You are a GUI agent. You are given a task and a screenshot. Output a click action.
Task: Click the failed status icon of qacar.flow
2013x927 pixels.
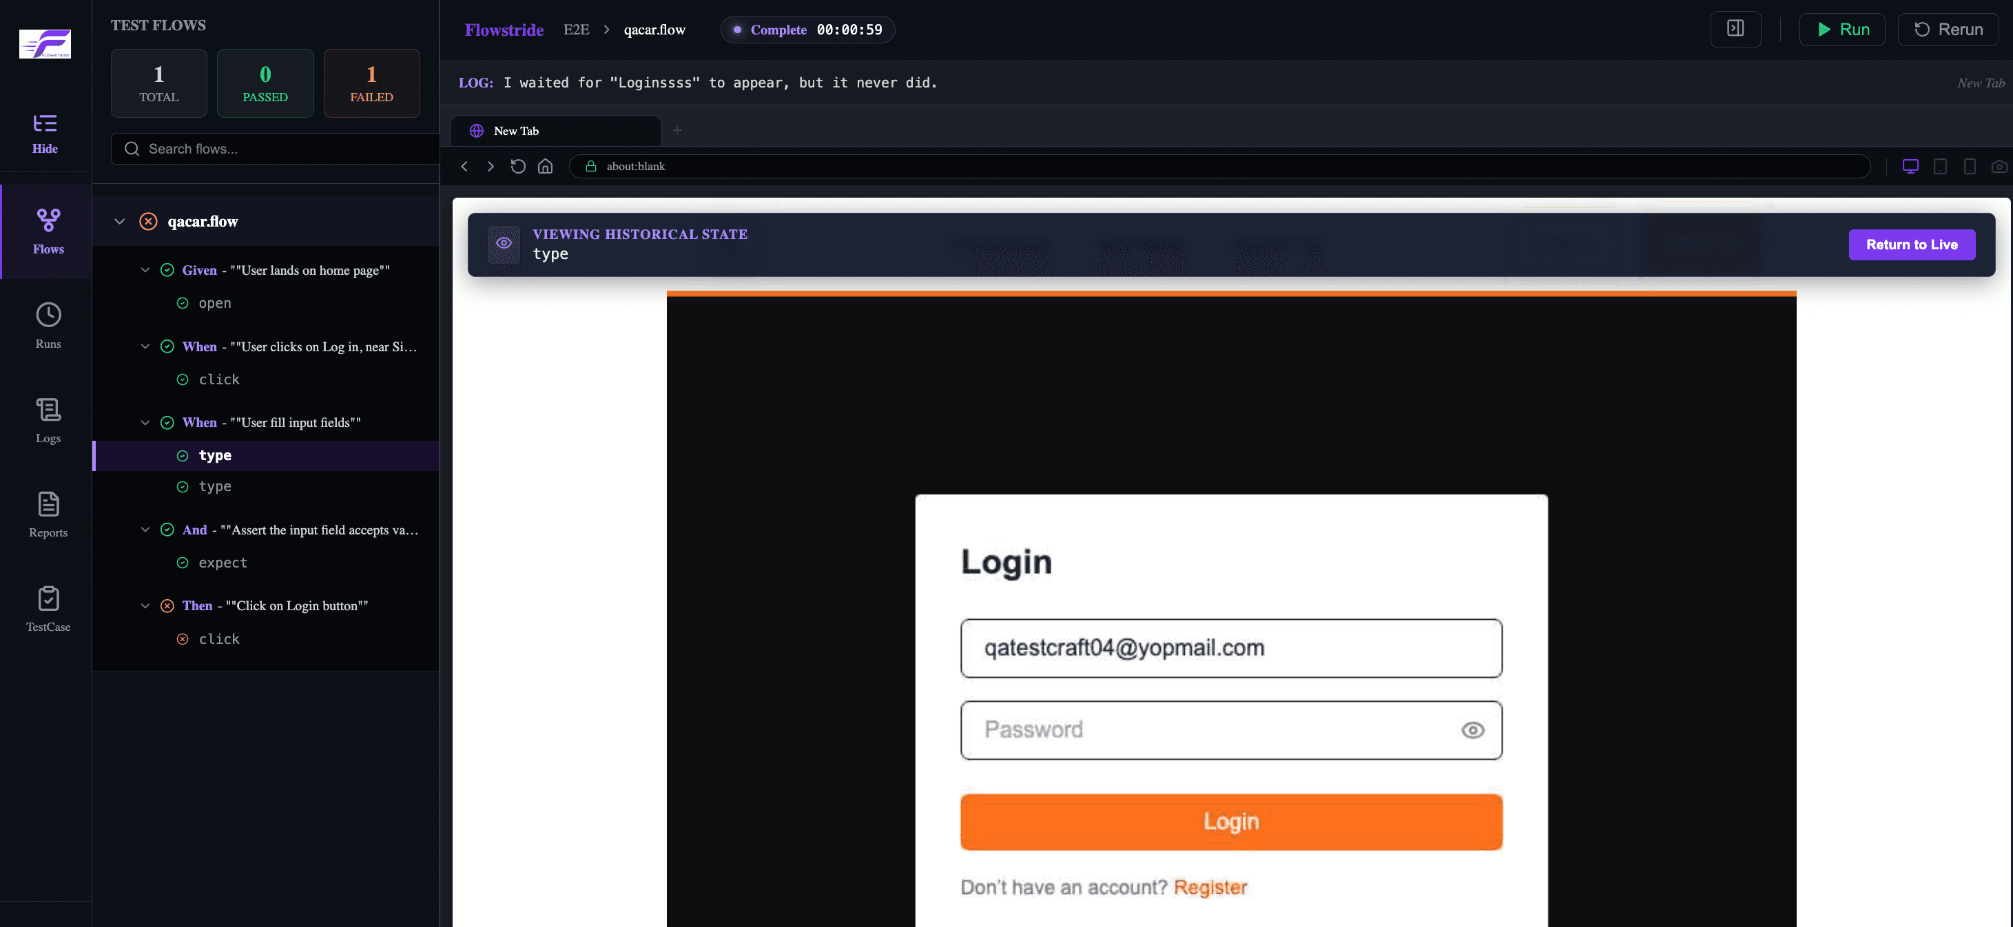click(147, 222)
